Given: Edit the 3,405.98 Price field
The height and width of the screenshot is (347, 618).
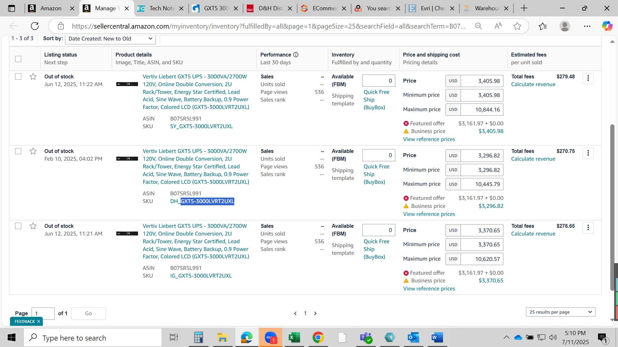Looking at the screenshot, I should pos(482,81).
